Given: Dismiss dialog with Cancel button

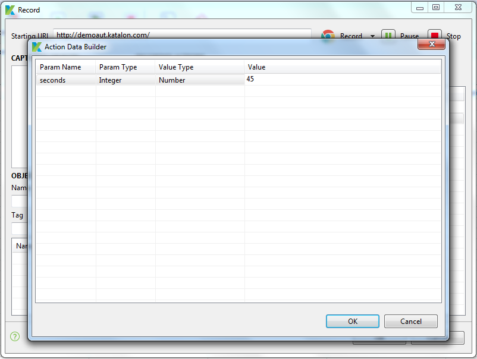Looking at the screenshot, I should 410,322.
